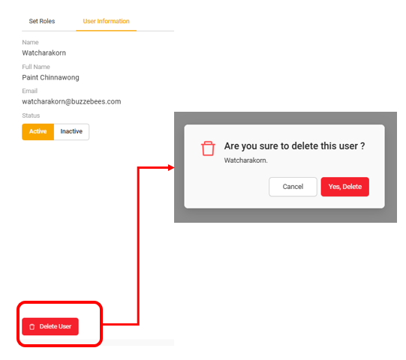The height and width of the screenshot is (360, 406).
Task: Click email watcharakorn@buzzebees.com
Action: [71, 101]
